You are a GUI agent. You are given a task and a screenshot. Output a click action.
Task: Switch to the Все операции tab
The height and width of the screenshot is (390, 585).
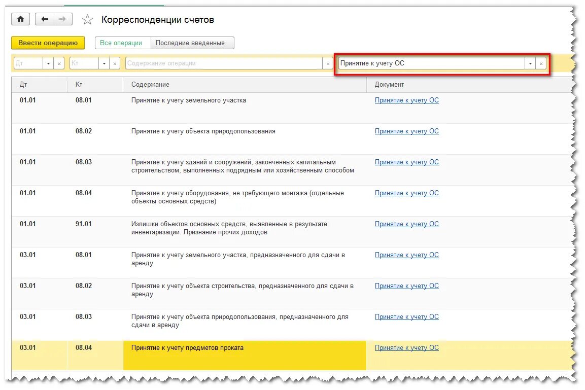click(122, 43)
